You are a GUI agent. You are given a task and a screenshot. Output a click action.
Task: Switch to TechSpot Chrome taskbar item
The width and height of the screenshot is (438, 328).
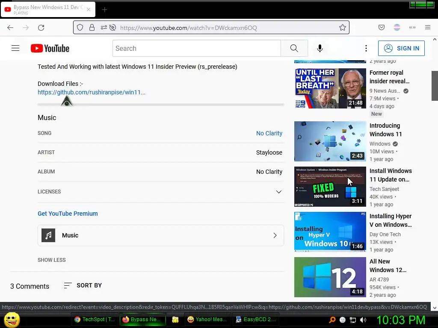click(95, 319)
